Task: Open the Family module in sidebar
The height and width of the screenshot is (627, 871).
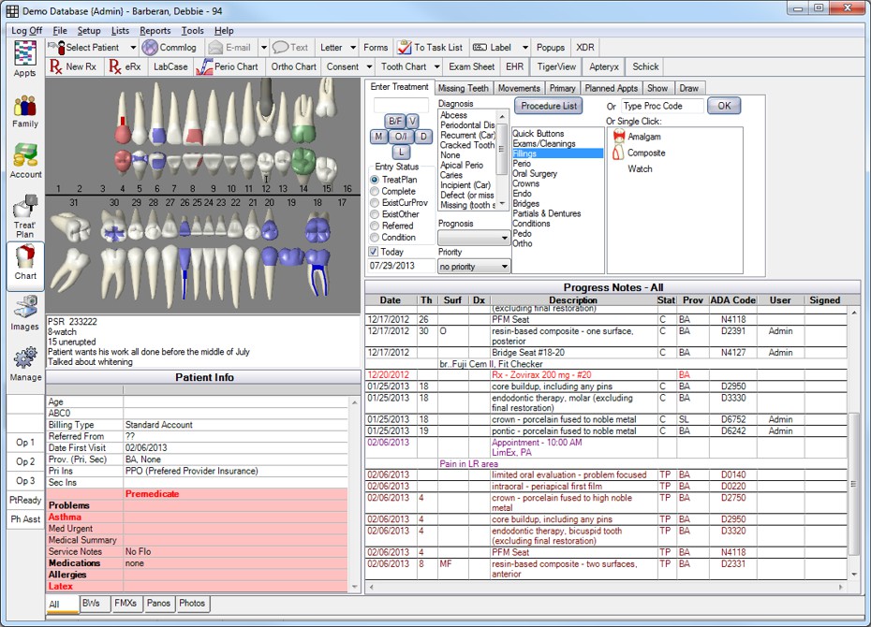Action: pyautogui.click(x=25, y=111)
